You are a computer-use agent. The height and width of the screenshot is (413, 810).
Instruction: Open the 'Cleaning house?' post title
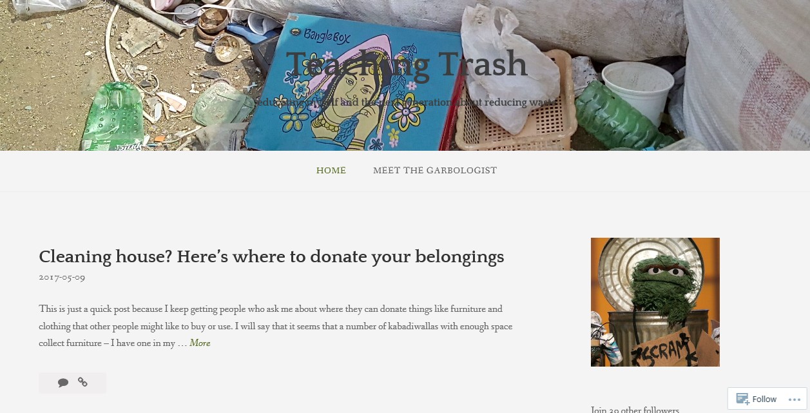click(271, 256)
